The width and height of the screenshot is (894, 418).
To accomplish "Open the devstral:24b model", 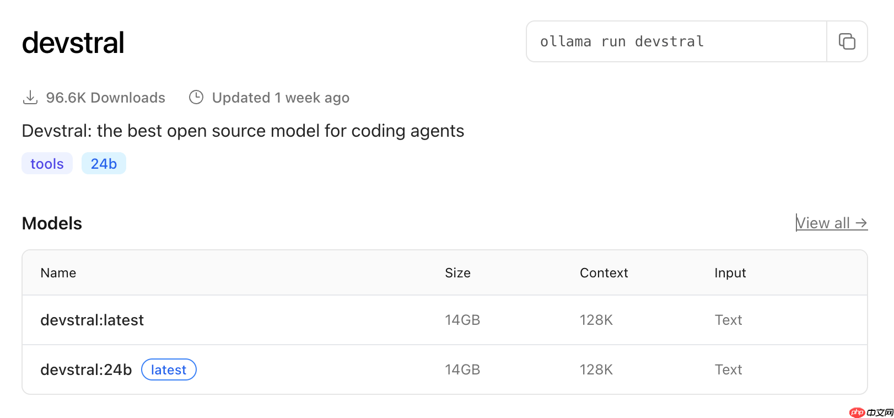I will click(86, 369).
